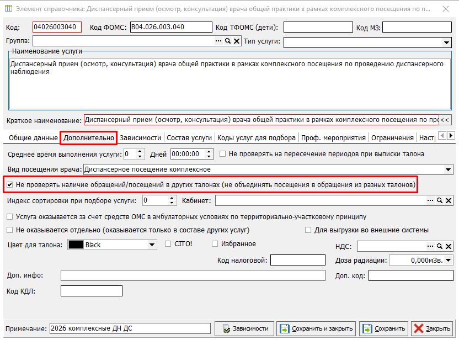Viewport: 459px width, 340px height.
Task: Close the dialog with title bar X
Action: coord(446,9)
